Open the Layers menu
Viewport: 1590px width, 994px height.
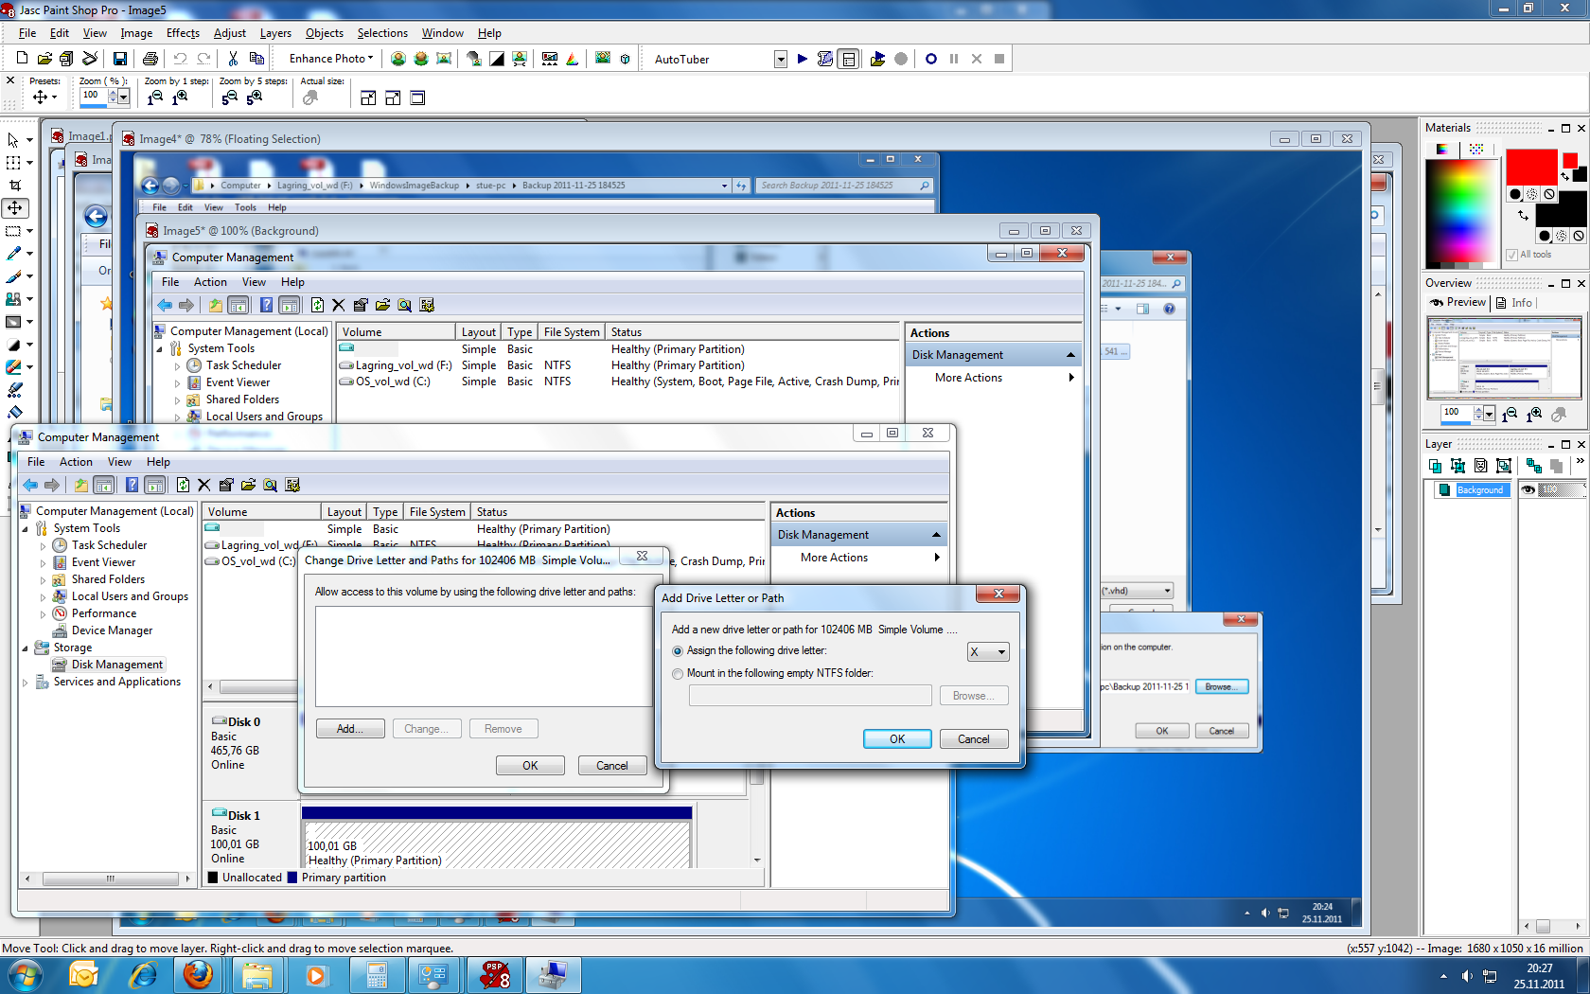[x=275, y=33]
